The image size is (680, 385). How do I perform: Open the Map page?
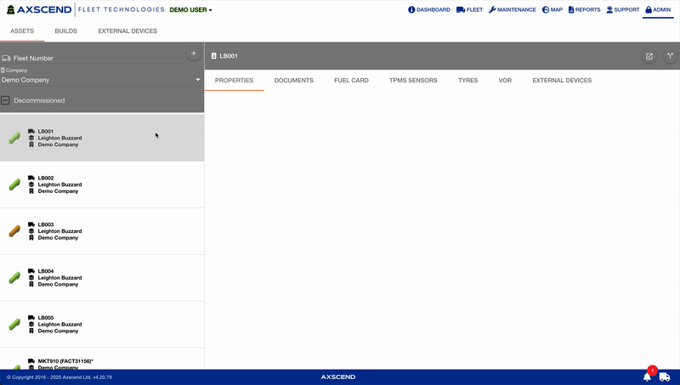(x=552, y=10)
